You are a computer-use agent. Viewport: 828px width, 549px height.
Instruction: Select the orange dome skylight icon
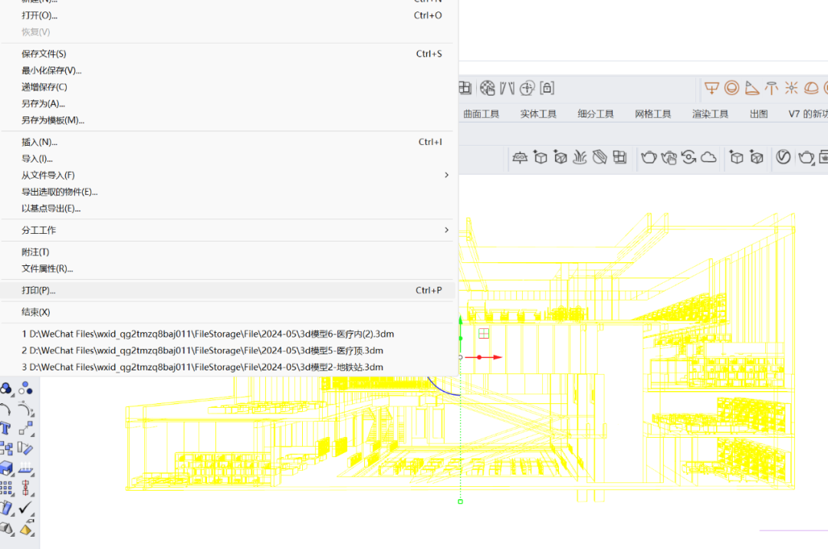tap(811, 87)
